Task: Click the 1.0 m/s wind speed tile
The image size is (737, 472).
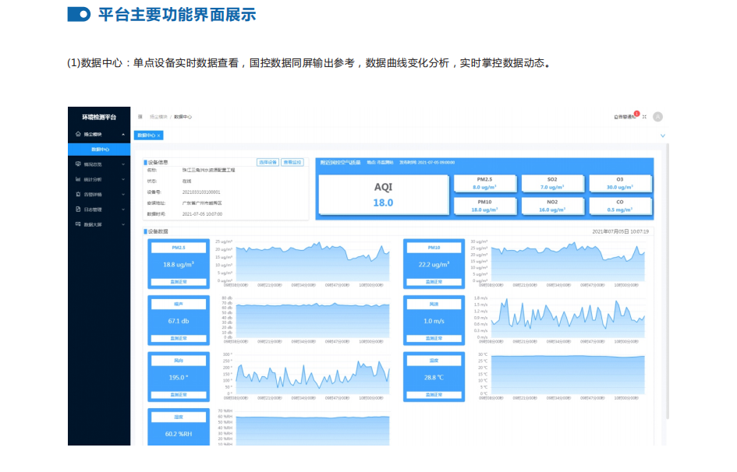Action: (x=434, y=320)
